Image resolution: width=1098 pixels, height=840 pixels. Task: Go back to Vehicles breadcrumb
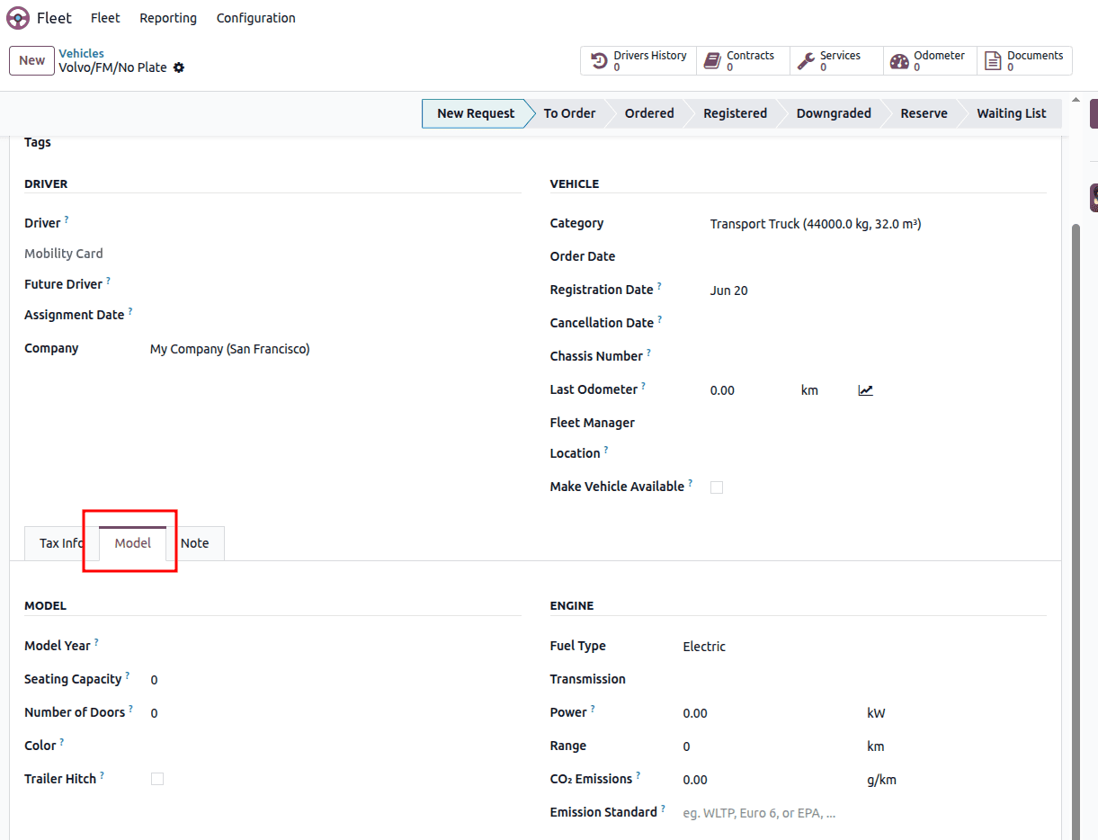pos(81,54)
